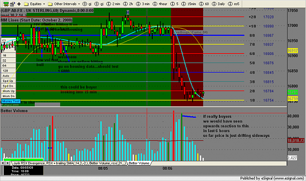Click 'this could be buyer' annotation text

(79, 87)
